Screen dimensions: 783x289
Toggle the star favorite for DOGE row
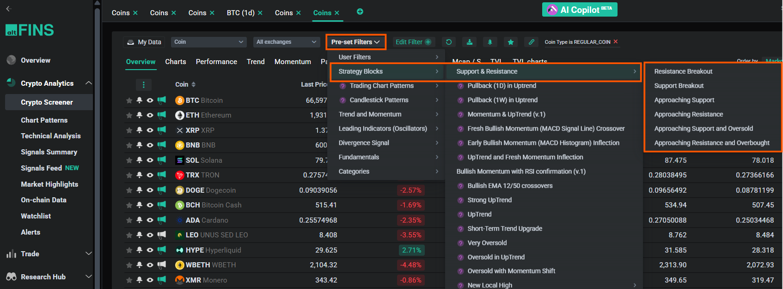pos(129,190)
